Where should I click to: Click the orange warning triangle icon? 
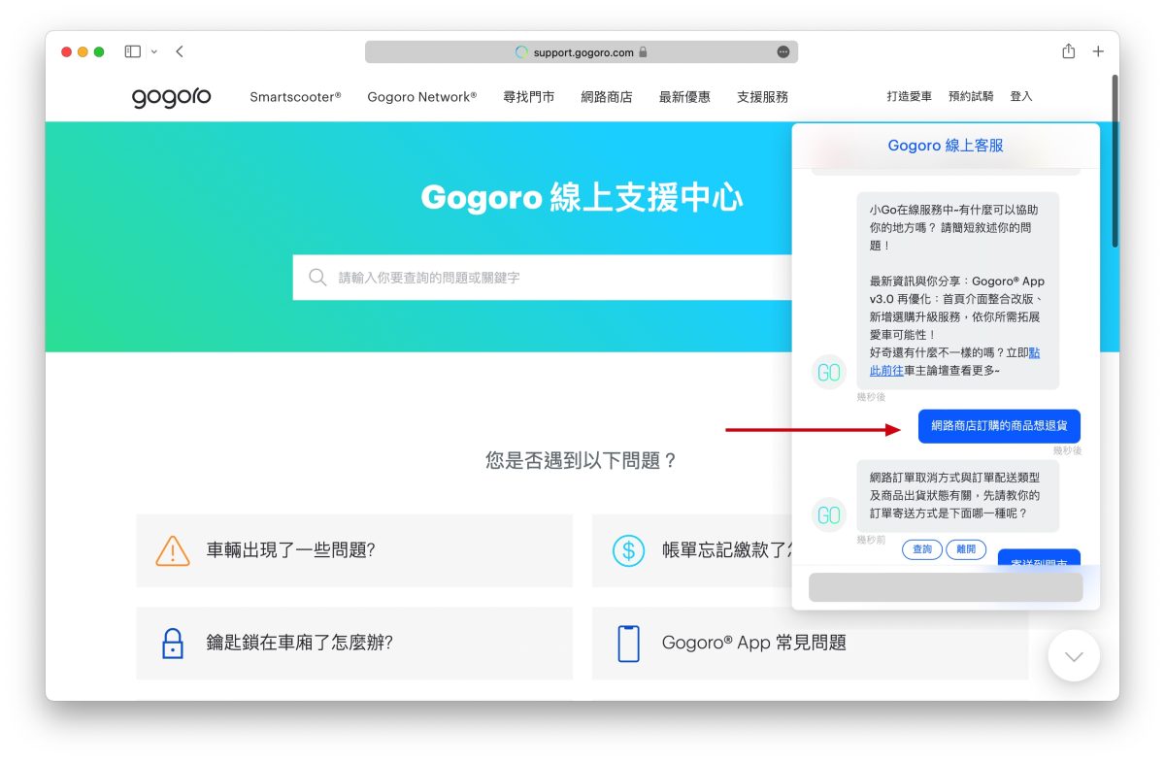pos(173,550)
